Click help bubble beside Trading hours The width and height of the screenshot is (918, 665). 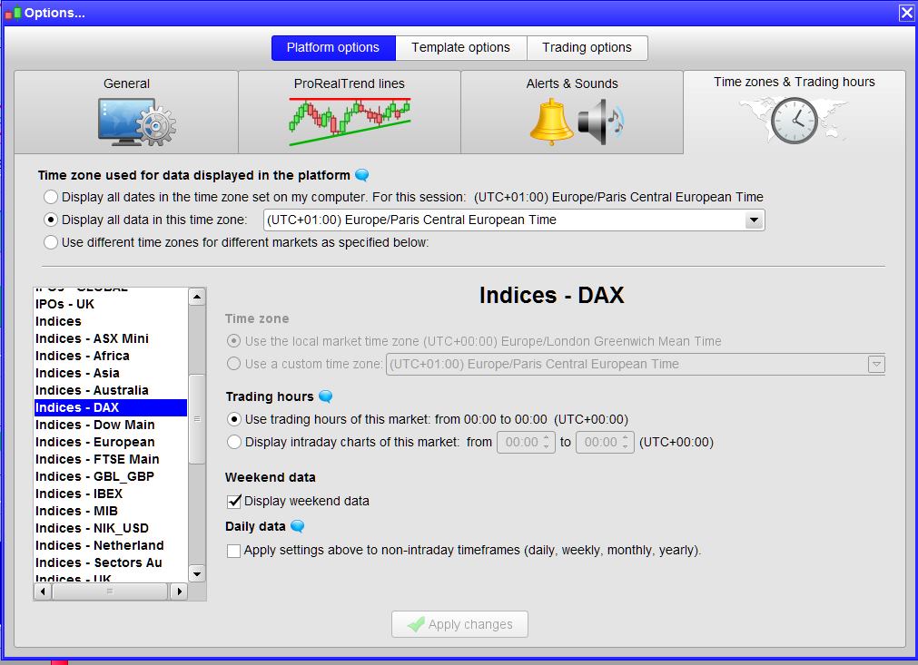325,396
